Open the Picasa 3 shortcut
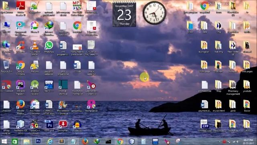 coord(35,27)
